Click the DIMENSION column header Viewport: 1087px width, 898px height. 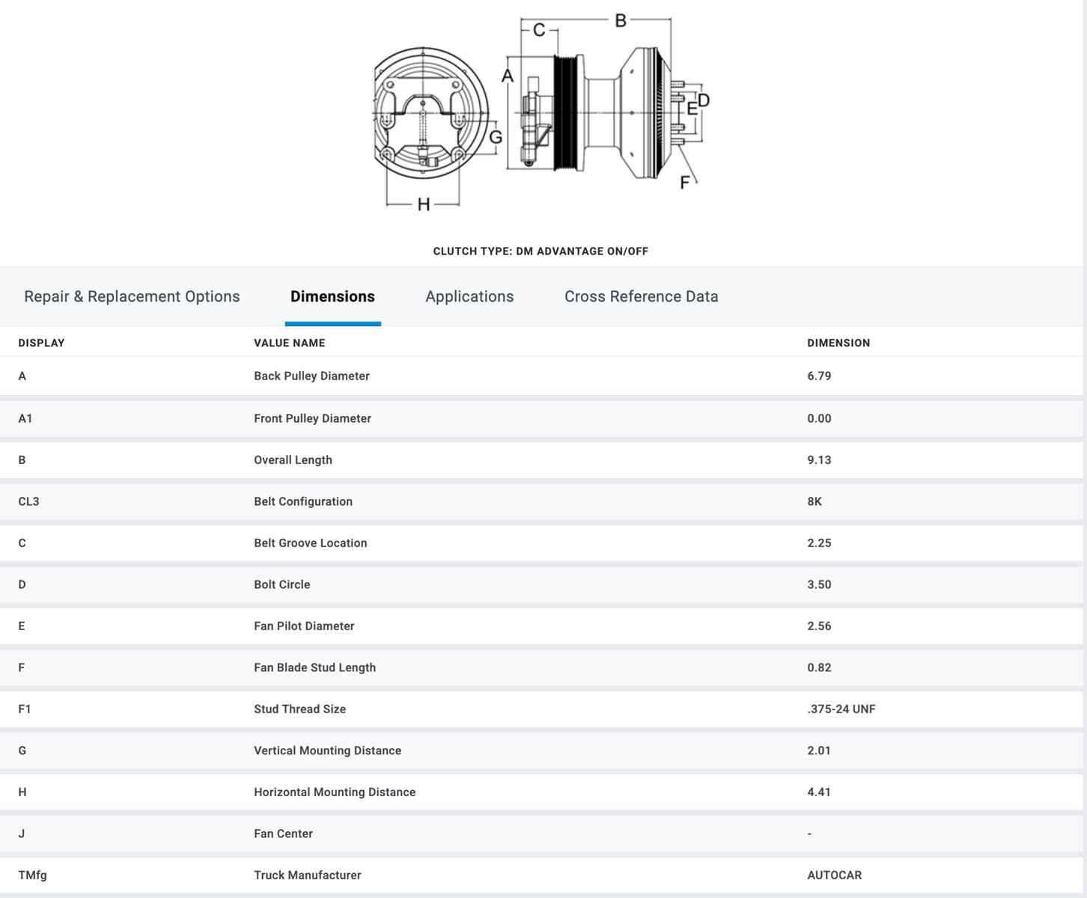(838, 343)
